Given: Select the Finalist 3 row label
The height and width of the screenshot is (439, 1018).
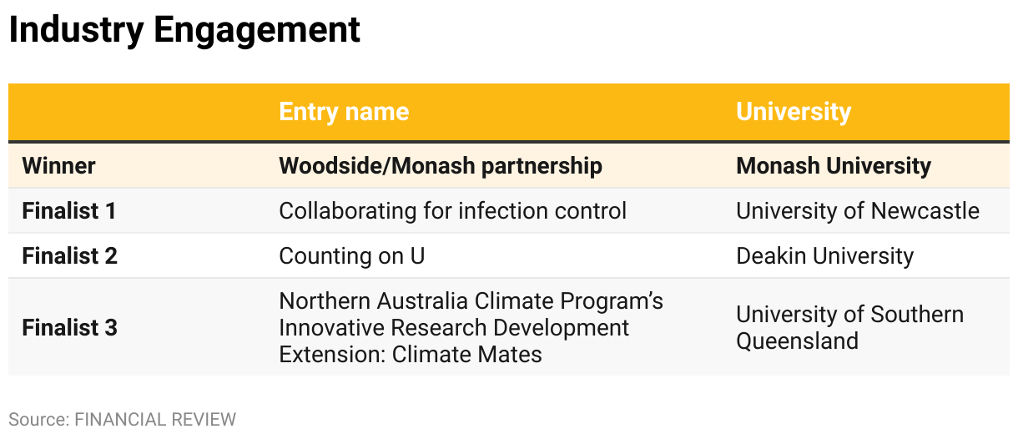Looking at the screenshot, I should [69, 327].
